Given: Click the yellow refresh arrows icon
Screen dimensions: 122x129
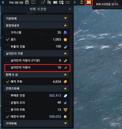Looking at the screenshot, I should tap(82, 2).
